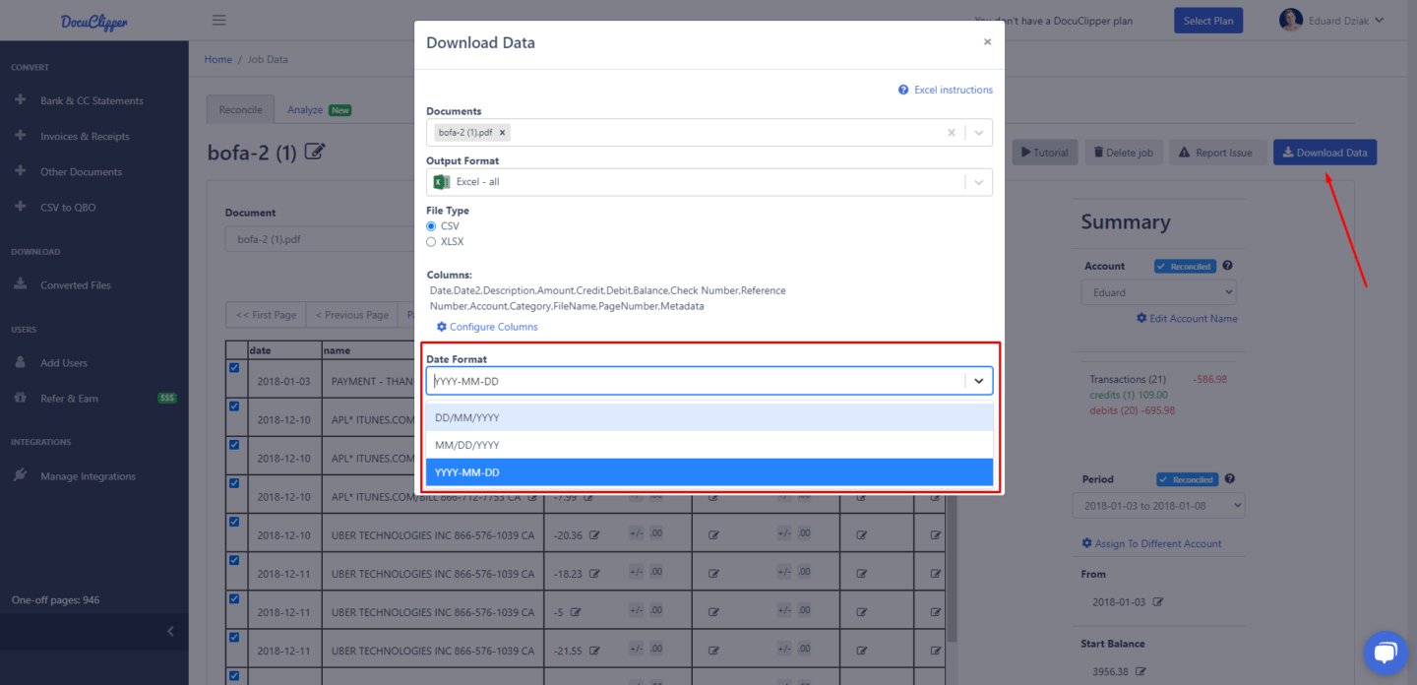This screenshot has width=1417, height=685.
Task: Switch to the Analyze tab
Action: (x=305, y=110)
